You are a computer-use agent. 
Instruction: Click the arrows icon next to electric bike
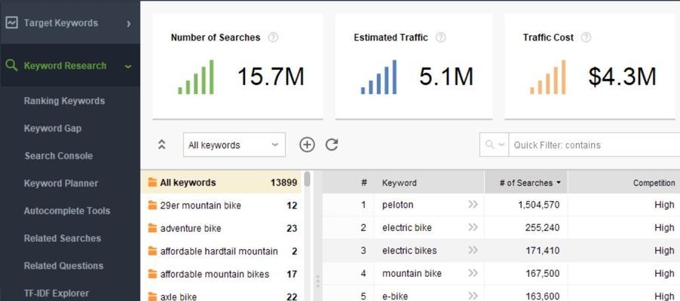pos(473,227)
